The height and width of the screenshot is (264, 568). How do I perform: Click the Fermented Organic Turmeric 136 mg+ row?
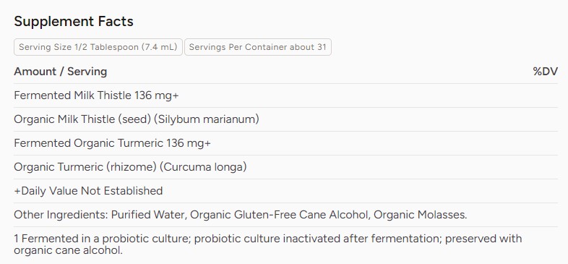click(x=285, y=143)
